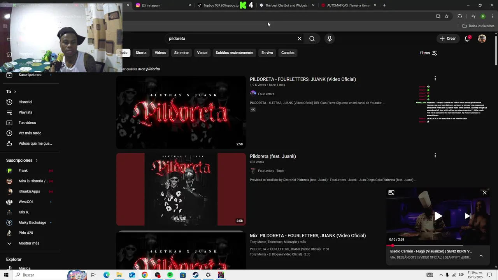498x280 pixels.
Task: Open the Crear menu
Action: coord(448,38)
